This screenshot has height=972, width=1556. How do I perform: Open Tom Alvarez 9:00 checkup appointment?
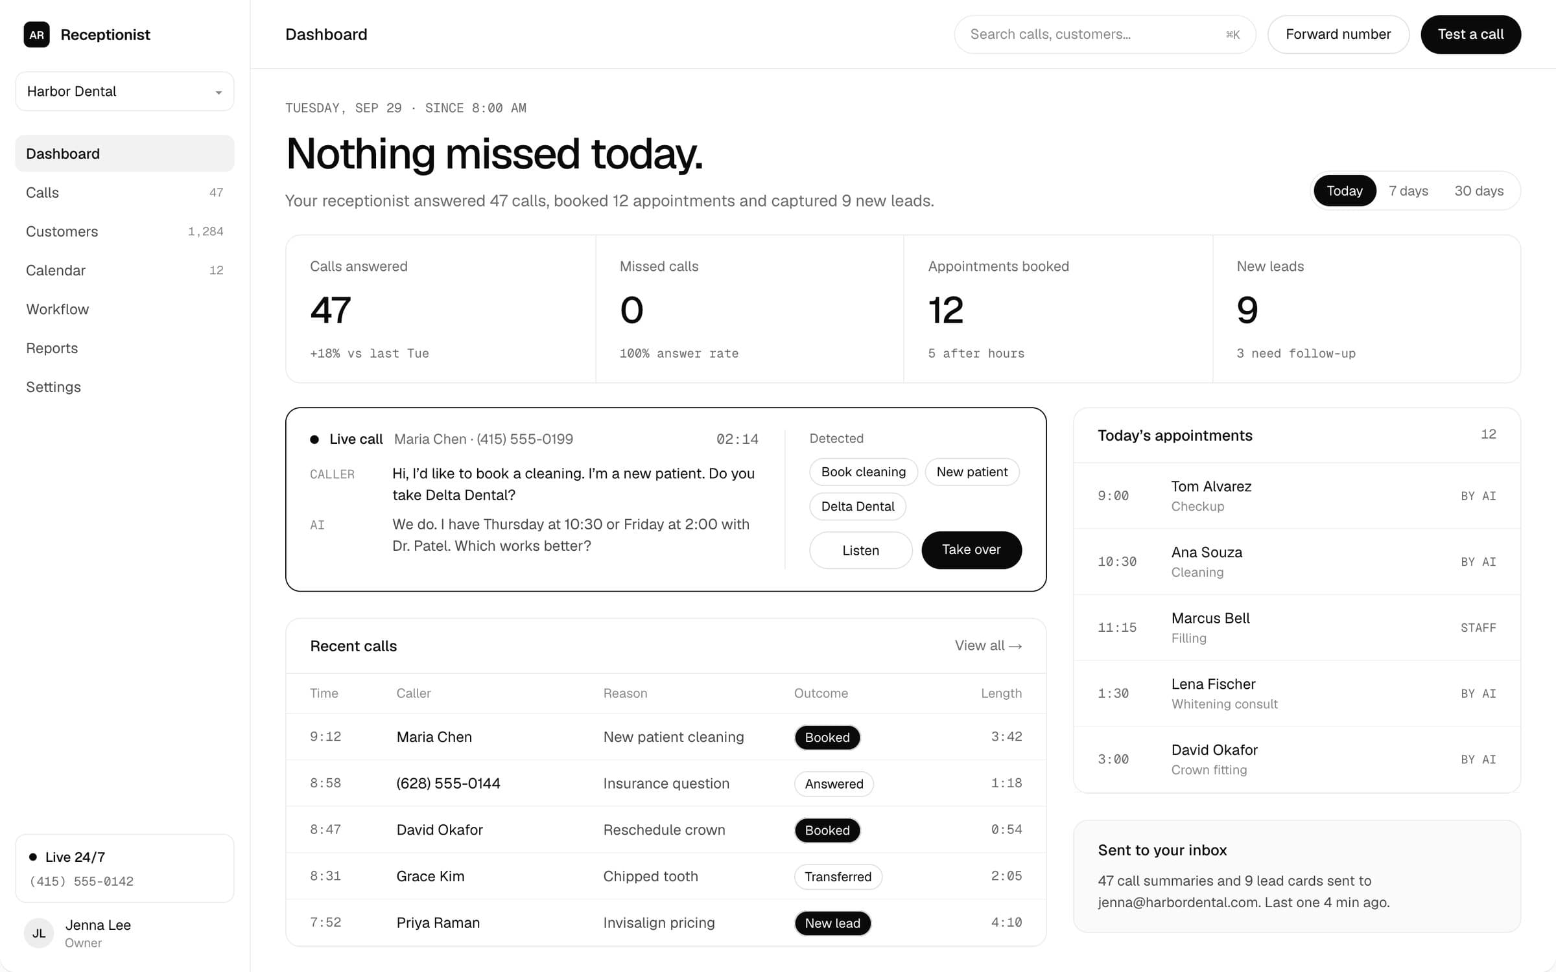tap(1297, 496)
